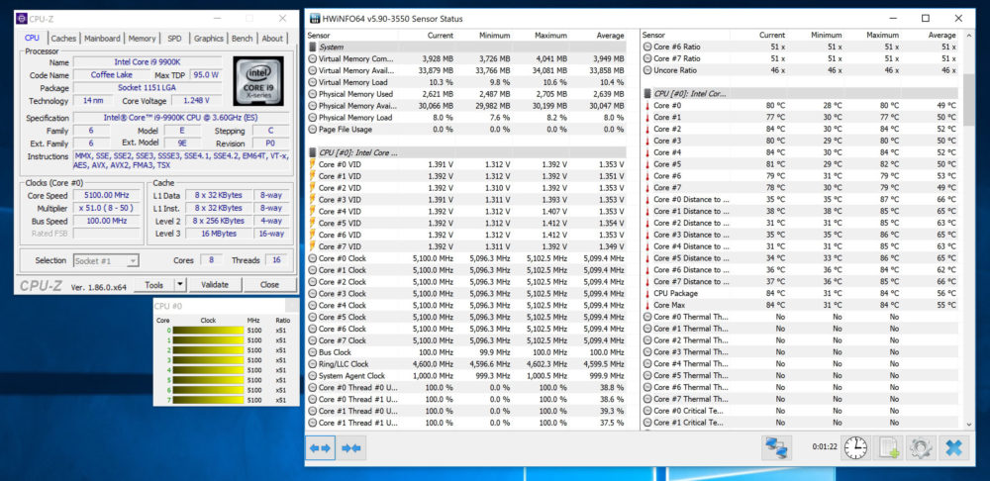Click the chip icon beside the right-panel CPU [#0] header
The width and height of the screenshot is (990, 481).
(x=647, y=93)
